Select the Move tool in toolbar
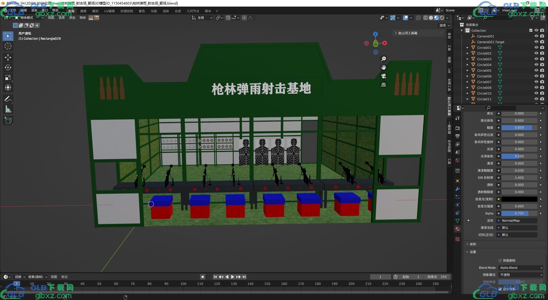The height and width of the screenshot is (300, 548). [x=8, y=57]
